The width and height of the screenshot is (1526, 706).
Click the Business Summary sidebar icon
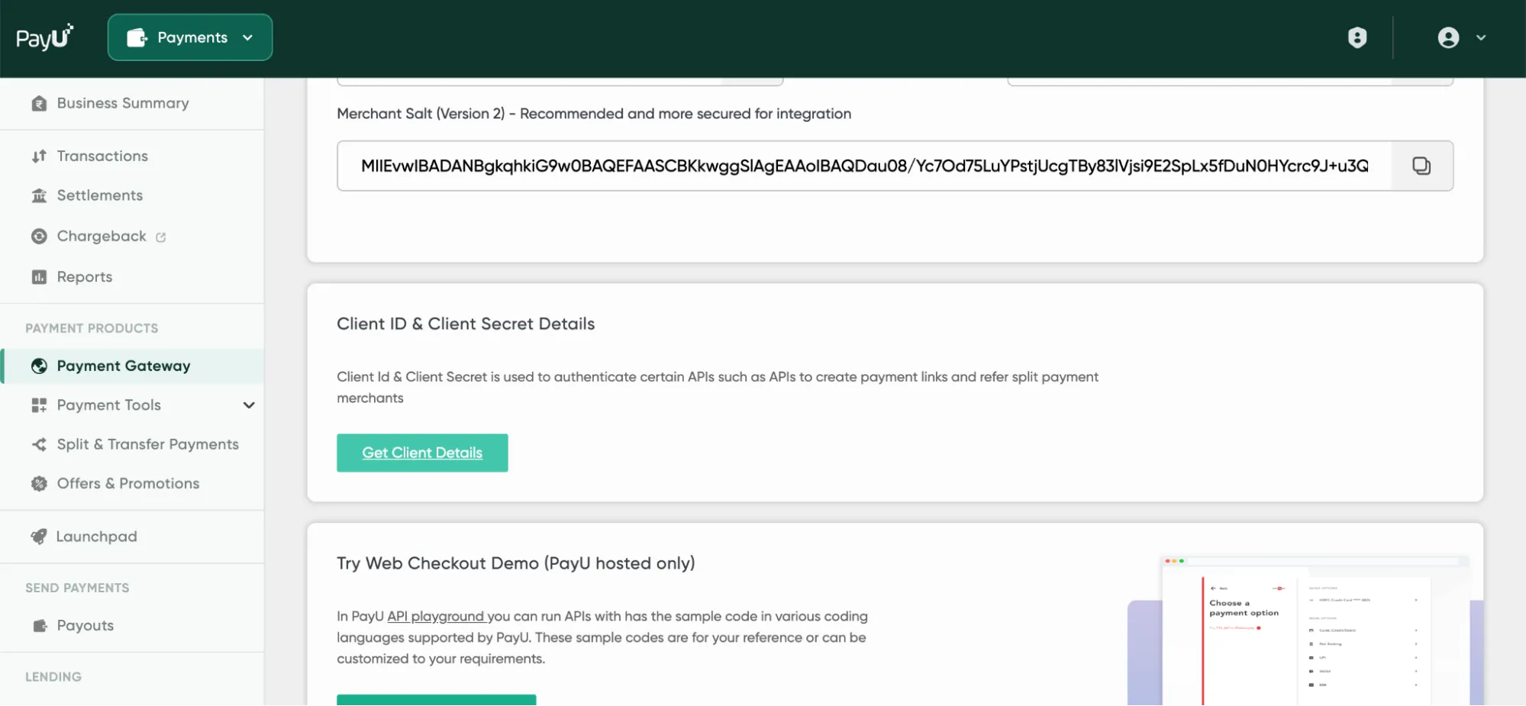point(39,103)
